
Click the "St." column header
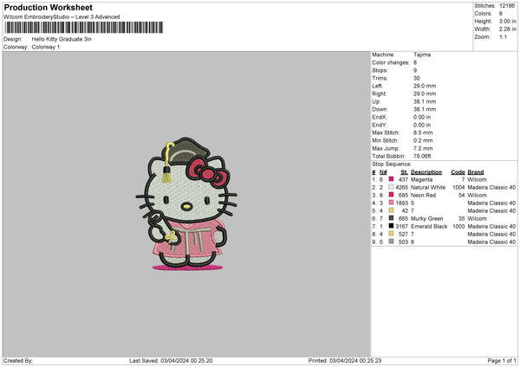click(404, 172)
